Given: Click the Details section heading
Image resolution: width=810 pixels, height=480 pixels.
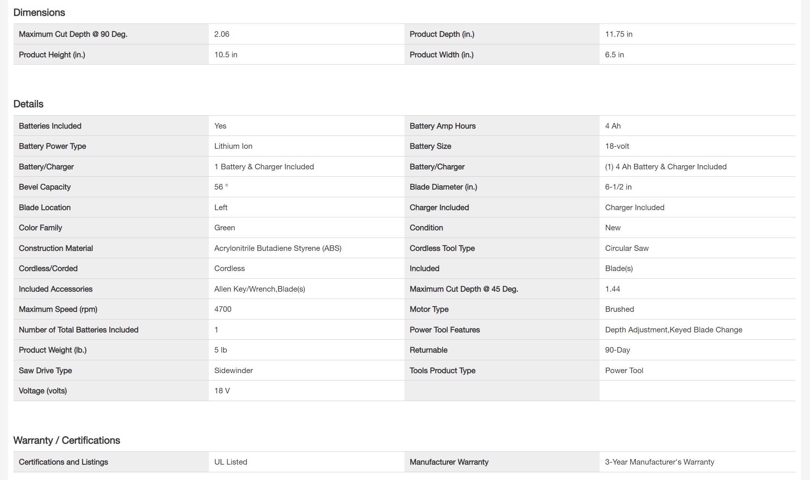Looking at the screenshot, I should [28, 104].
